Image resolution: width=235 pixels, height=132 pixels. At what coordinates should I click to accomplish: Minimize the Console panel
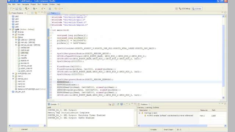[132, 104]
